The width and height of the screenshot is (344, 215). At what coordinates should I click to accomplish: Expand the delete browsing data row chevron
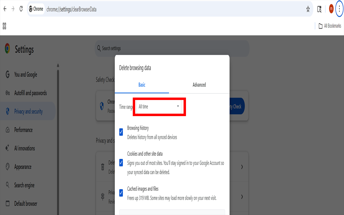242,167
